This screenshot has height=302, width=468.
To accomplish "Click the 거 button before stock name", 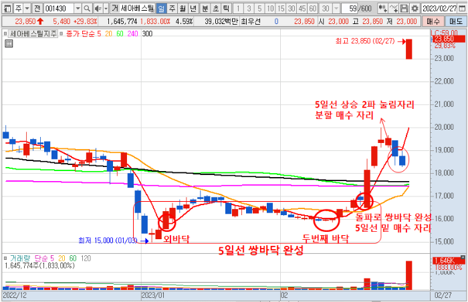I will point(115,9).
